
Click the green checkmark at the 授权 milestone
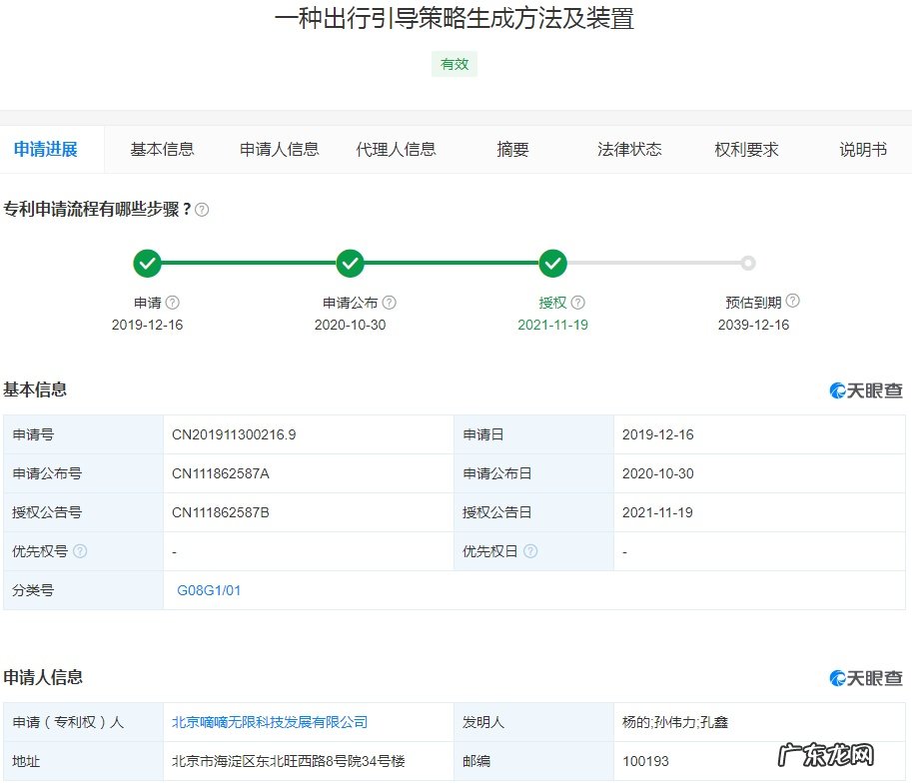point(553,264)
